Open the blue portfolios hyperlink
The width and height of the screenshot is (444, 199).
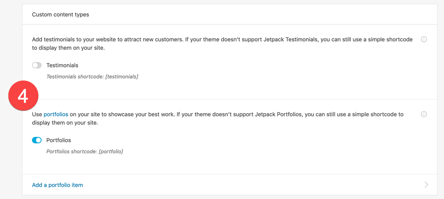tap(56, 114)
